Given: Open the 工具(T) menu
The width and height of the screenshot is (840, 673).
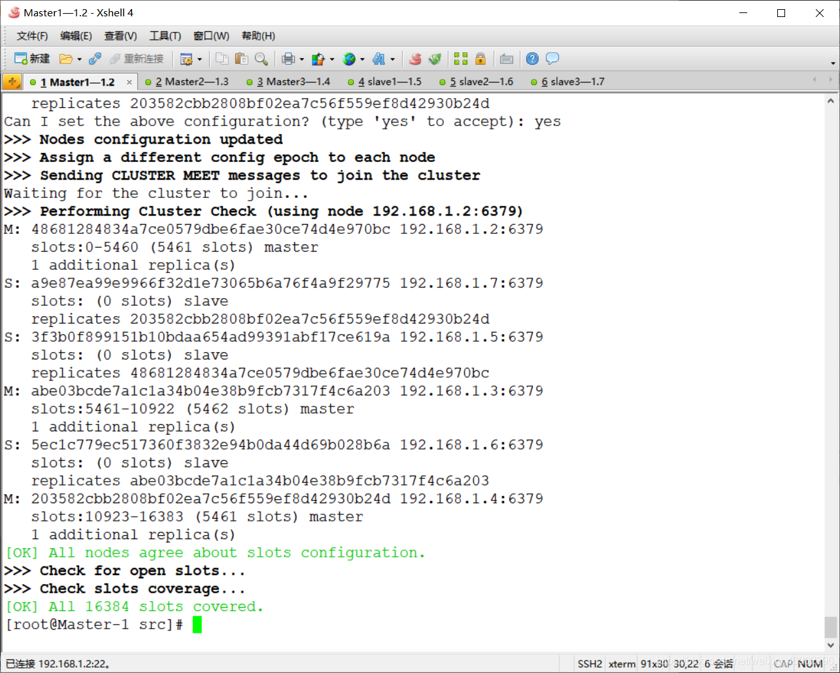Looking at the screenshot, I should 165,36.
